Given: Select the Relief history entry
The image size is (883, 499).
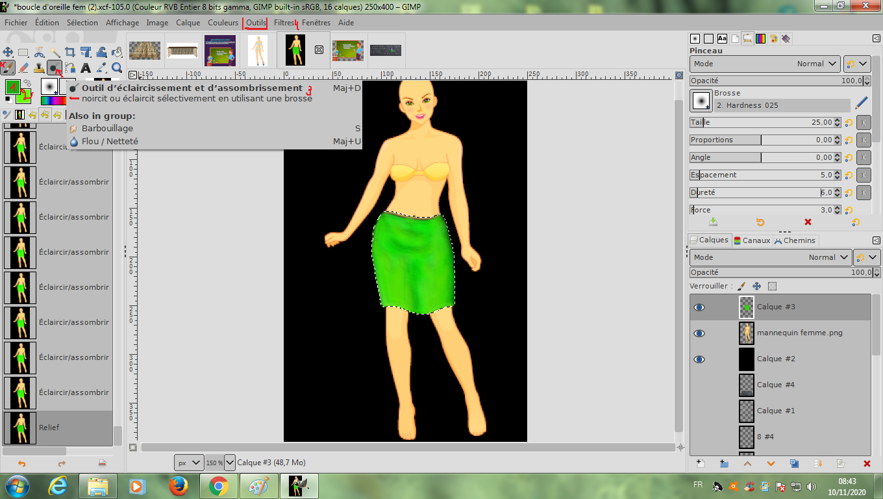Looking at the screenshot, I should (x=57, y=428).
